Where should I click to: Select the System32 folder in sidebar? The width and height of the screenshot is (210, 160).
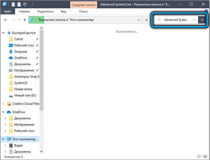pyautogui.click(x=21, y=83)
